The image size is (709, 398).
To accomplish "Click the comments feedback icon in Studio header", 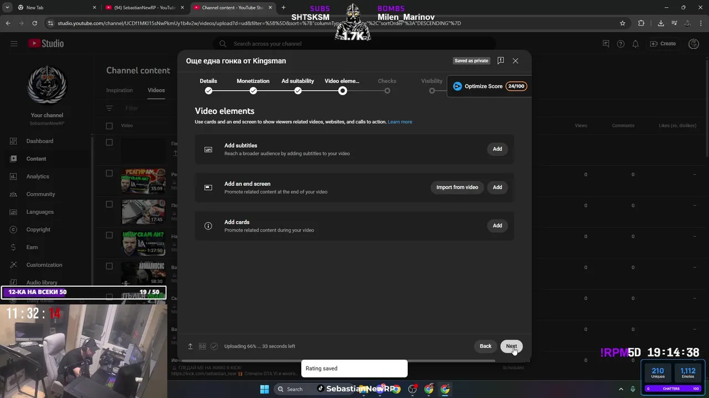I will tap(605, 44).
